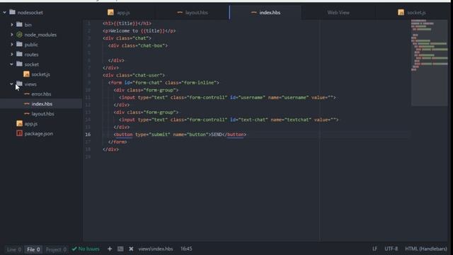Click the public folder icon
This screenshot has width=453, height=255.
(x=19, y=44)
